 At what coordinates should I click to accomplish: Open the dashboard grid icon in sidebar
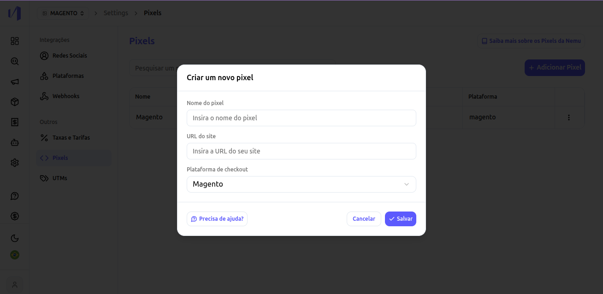tap(15, 41)
